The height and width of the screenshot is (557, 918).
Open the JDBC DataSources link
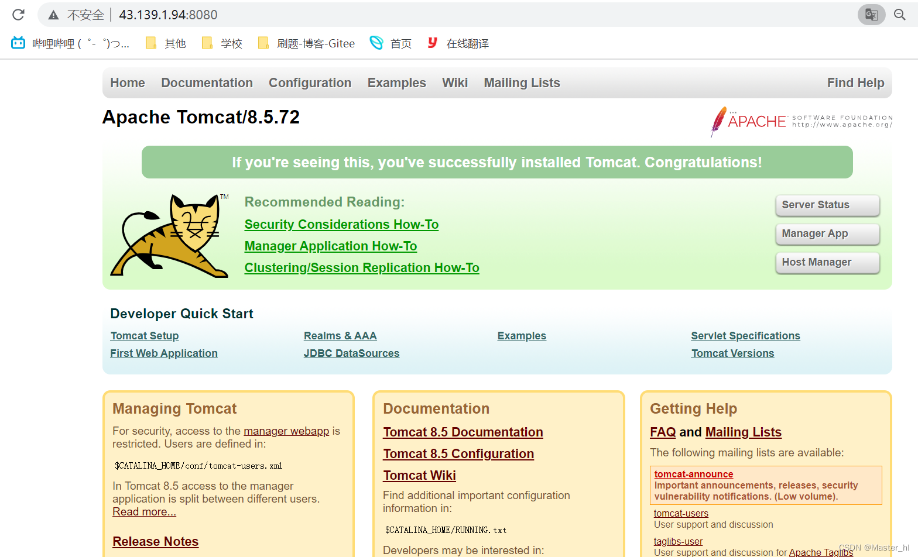352,353
